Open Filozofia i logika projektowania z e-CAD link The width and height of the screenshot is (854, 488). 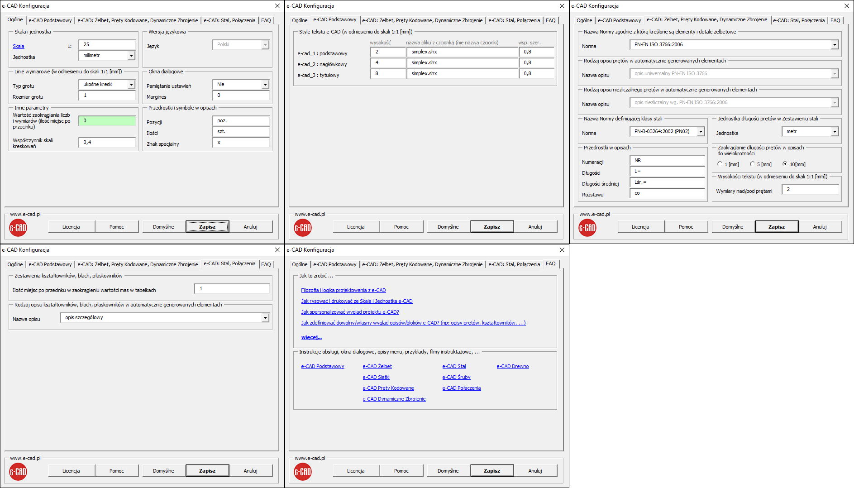pos(344,290)
